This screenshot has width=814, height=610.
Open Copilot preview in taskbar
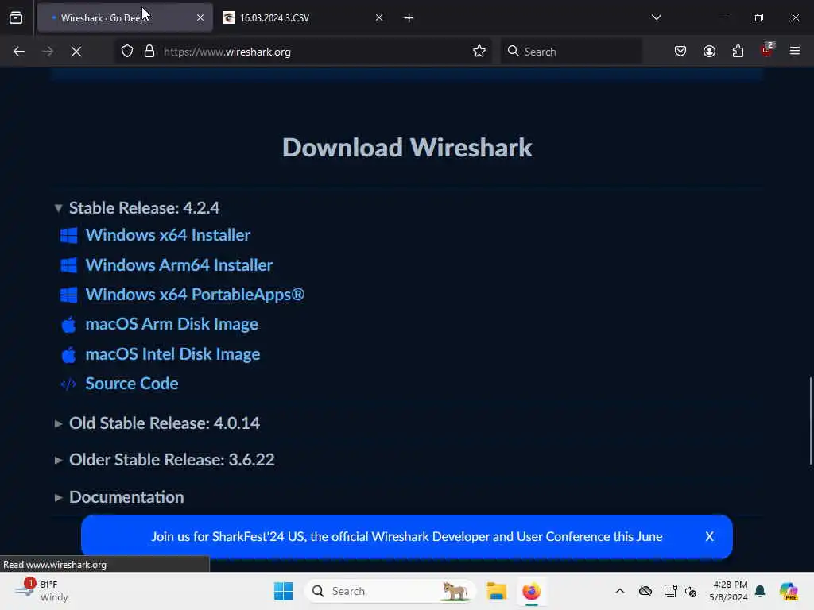[788, 591]
